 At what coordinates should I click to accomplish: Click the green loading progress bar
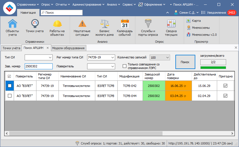coord(213,68)
